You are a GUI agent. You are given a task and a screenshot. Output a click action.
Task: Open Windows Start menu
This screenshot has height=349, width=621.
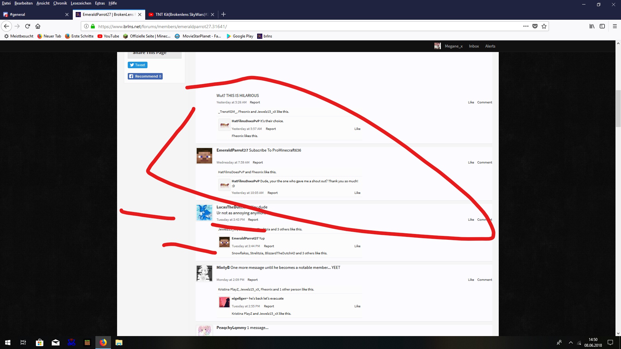pyautogui.click(x=8, y=343)
